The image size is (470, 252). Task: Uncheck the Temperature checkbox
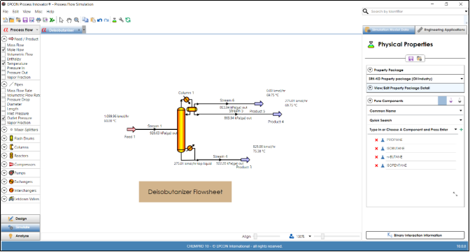pos(3,64)
